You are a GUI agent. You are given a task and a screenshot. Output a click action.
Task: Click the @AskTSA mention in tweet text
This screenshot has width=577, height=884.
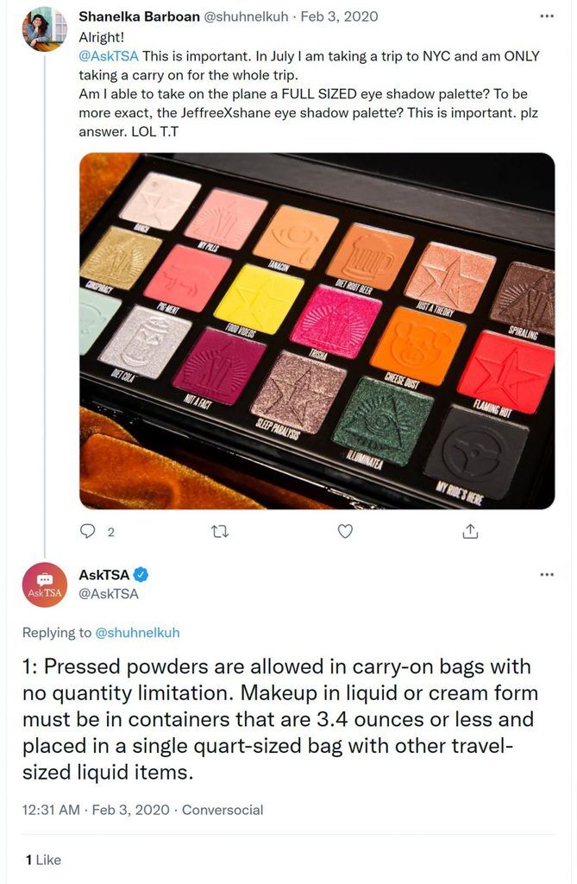(x=108, y=56)
